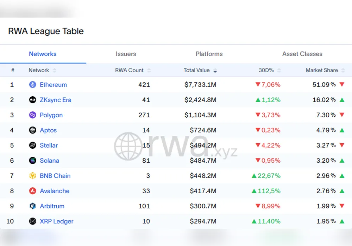Image resolution: width=352 pixels, height=246 pixels.
Task: Click the 51.09 % market share value
Action: (324, 85)
